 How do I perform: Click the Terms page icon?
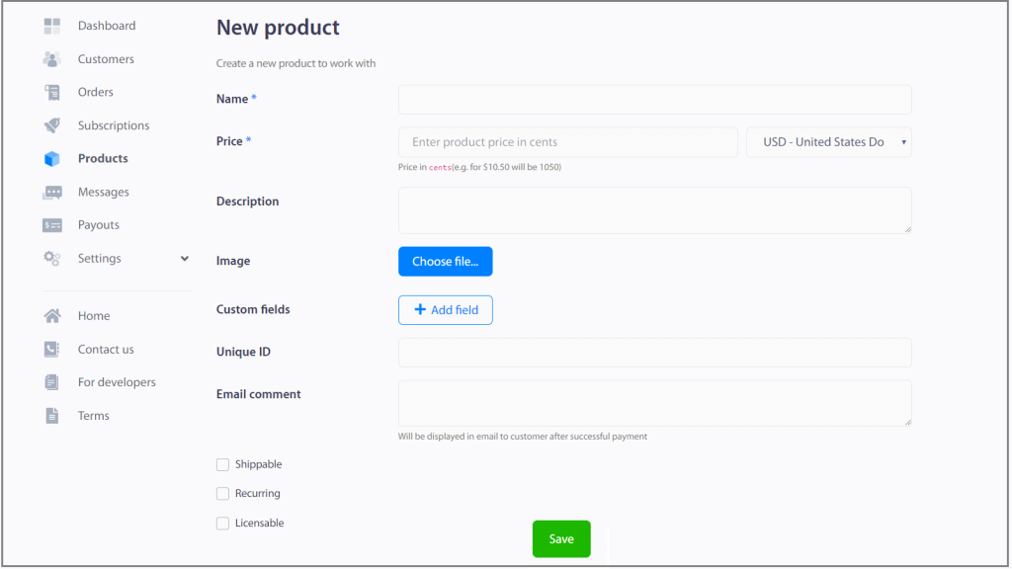click(52, 416)
